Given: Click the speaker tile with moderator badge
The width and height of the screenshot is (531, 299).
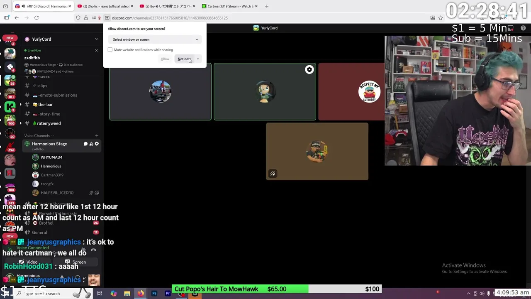Looking at the screenshot, I should click(x=265, y=92).
